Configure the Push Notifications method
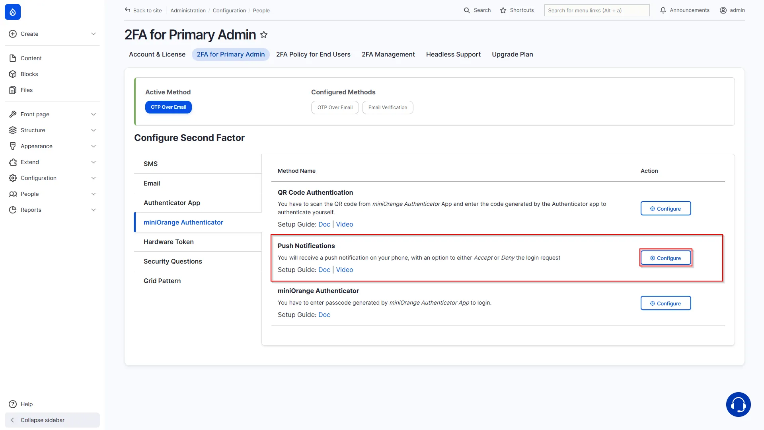Screen dimensions: 764x430 pyautogui.click(x=666, y=258)
